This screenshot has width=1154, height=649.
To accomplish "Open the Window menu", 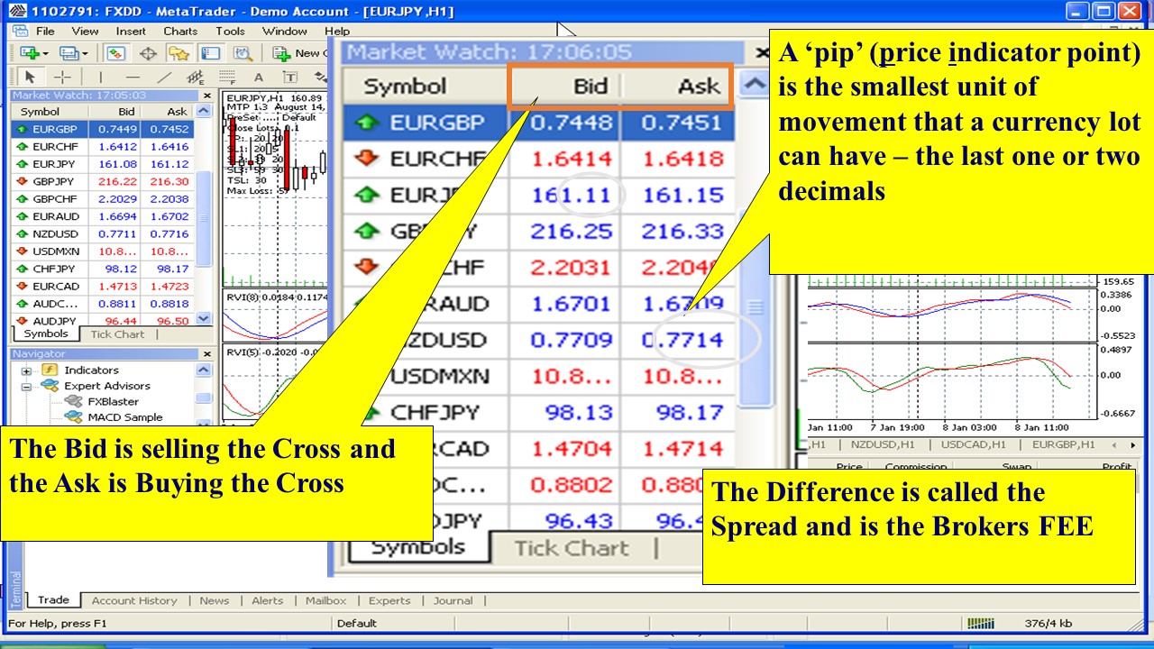I will pyautogui.click(x=285, y=31).
